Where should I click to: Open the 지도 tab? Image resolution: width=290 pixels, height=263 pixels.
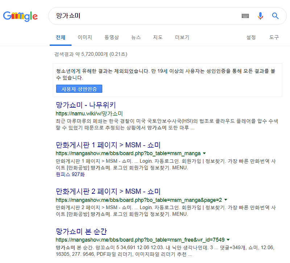(158, 38)
